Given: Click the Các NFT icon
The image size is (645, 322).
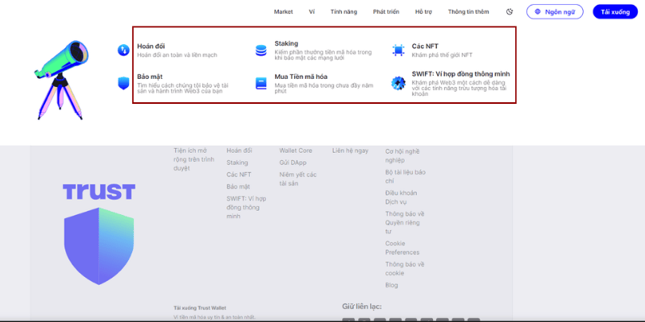Looking at the screenshot, I should pyautogui.click(x=398, y=51).
